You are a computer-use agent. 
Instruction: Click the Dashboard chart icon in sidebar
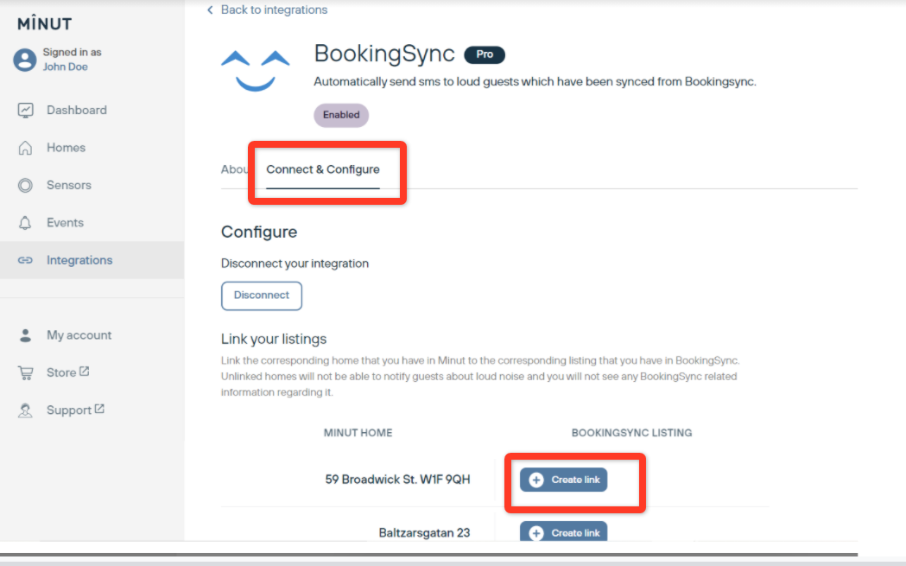point(26,111)
